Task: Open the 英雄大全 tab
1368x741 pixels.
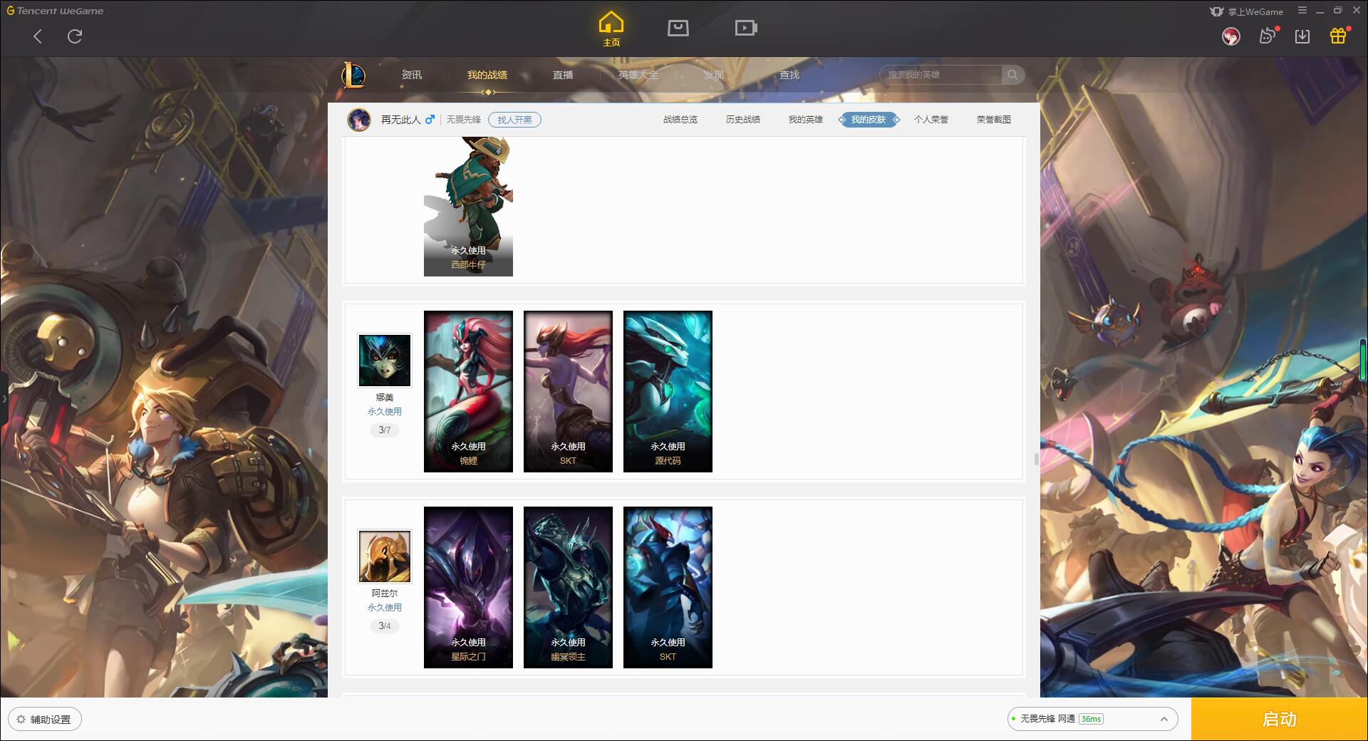Action: tap(638, 75)
